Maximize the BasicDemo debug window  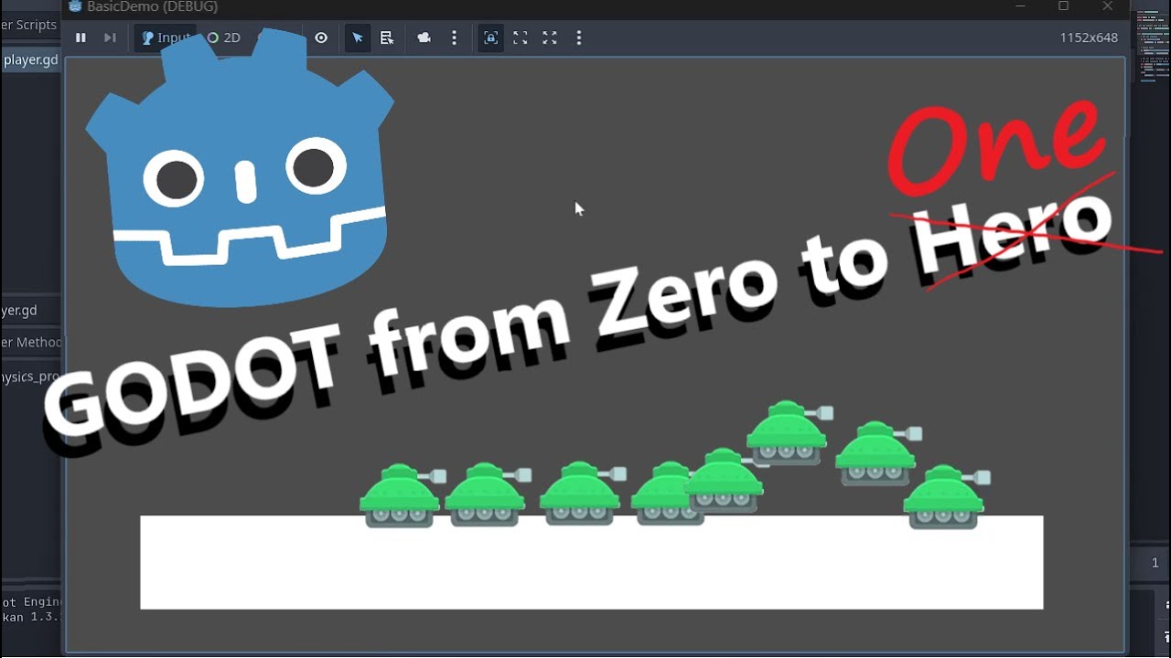[x=1063, y=6]
